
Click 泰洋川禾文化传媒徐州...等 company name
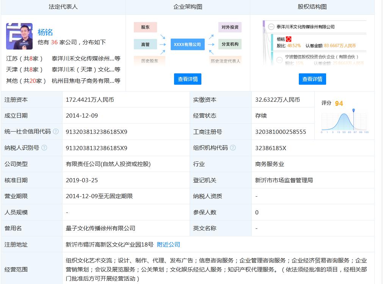tap(86, 59)
